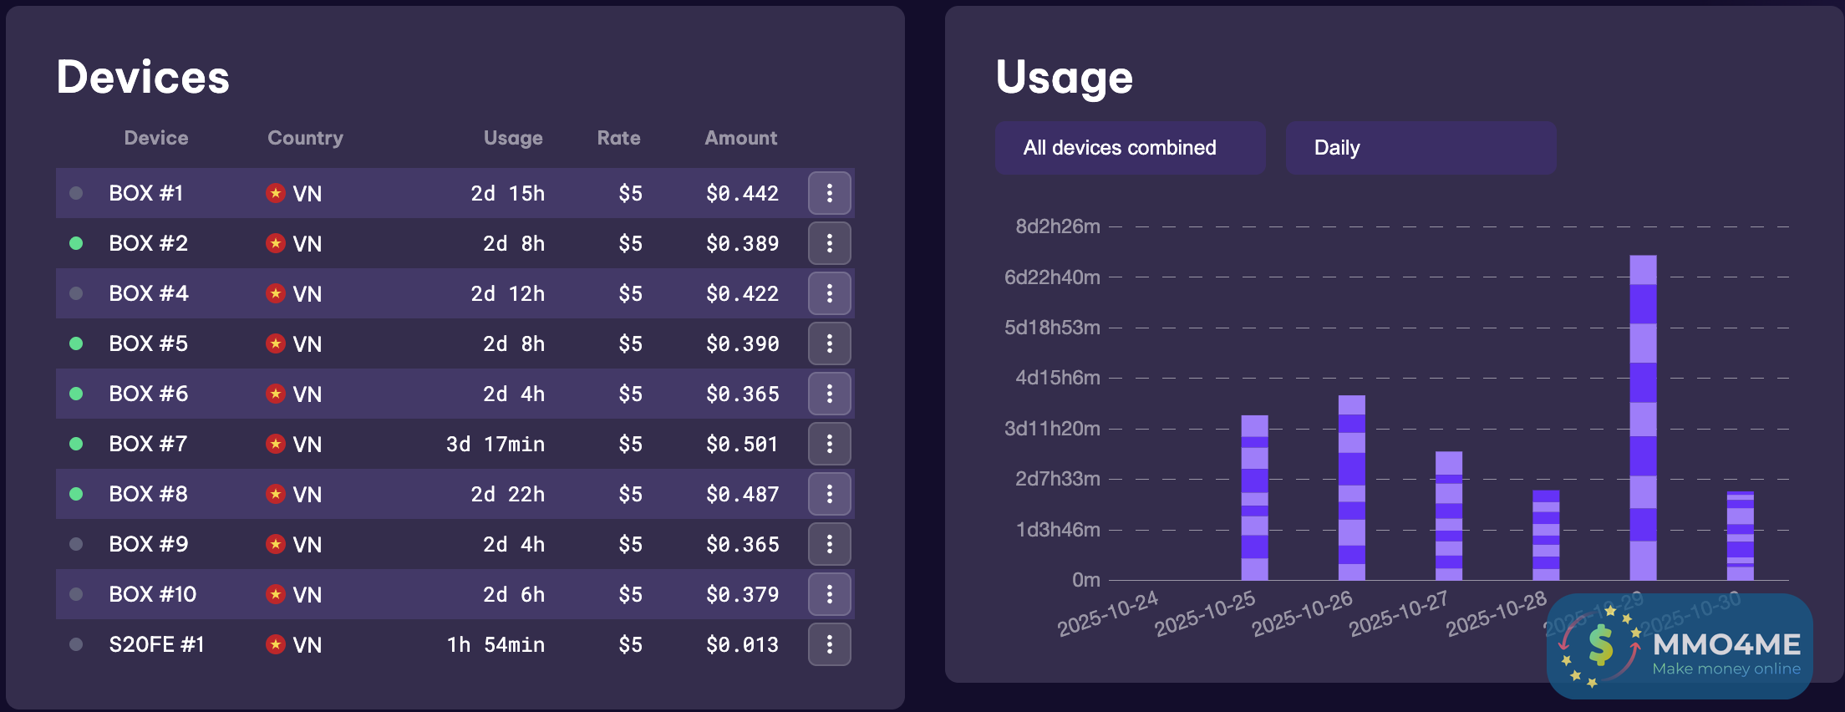
Task: Click the green online status dot for BOX #6
Action: 76,394
